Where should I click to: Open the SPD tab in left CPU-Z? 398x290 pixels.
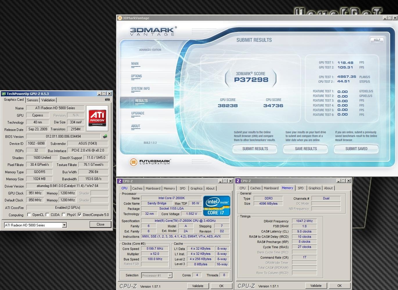click(x=182, y=188)
